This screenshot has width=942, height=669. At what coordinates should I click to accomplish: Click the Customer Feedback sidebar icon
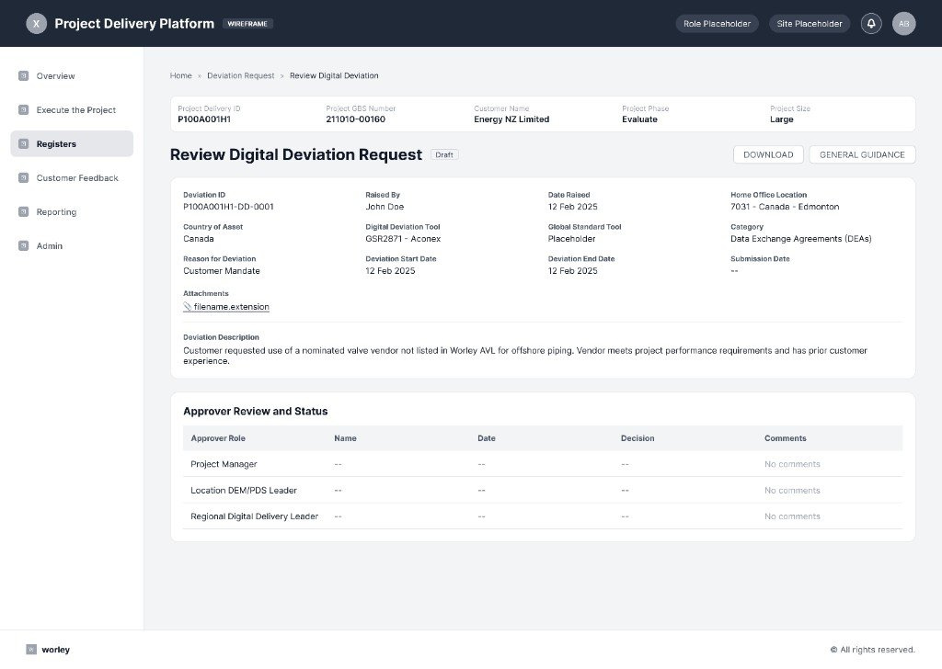[x=23, y=177]
